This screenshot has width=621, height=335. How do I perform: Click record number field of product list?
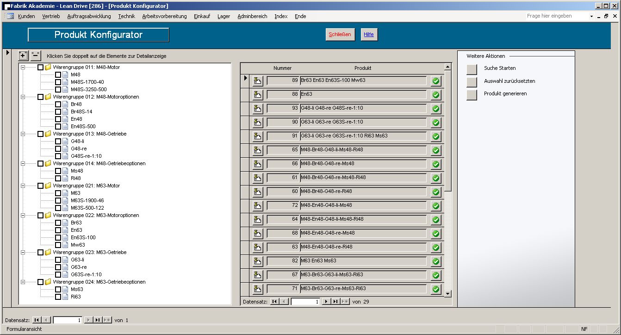[305, 302]
